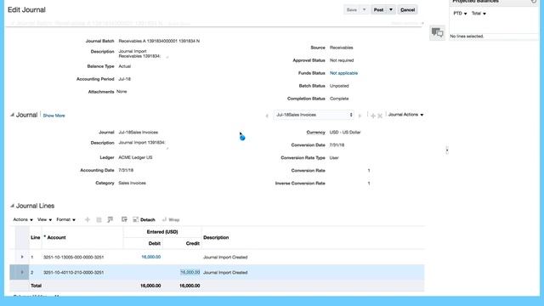544x306 pixels.
Task: Detach the Journal Lines table
Action: click(x=144, y=219)
